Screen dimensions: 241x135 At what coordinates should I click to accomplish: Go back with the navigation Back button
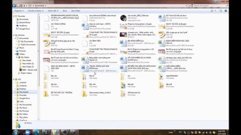pos(14,6)
